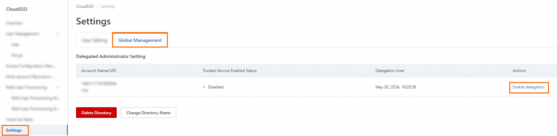Open Historical Tasks in the sidebar

coord(20,120)
